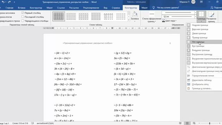Viewport: 222px width, 125px height.
Task: Click the Отобразить сетку grid icon
Action: (189, 84)
